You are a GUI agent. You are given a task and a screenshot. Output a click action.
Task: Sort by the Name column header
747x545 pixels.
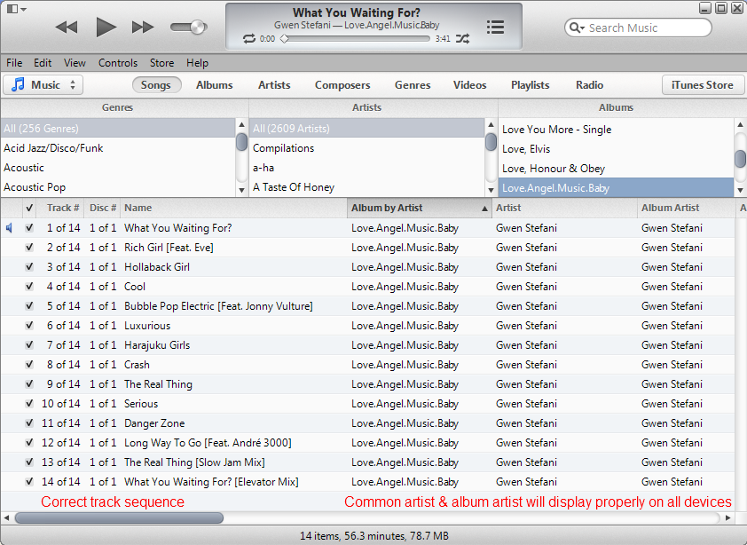(233, 208)
